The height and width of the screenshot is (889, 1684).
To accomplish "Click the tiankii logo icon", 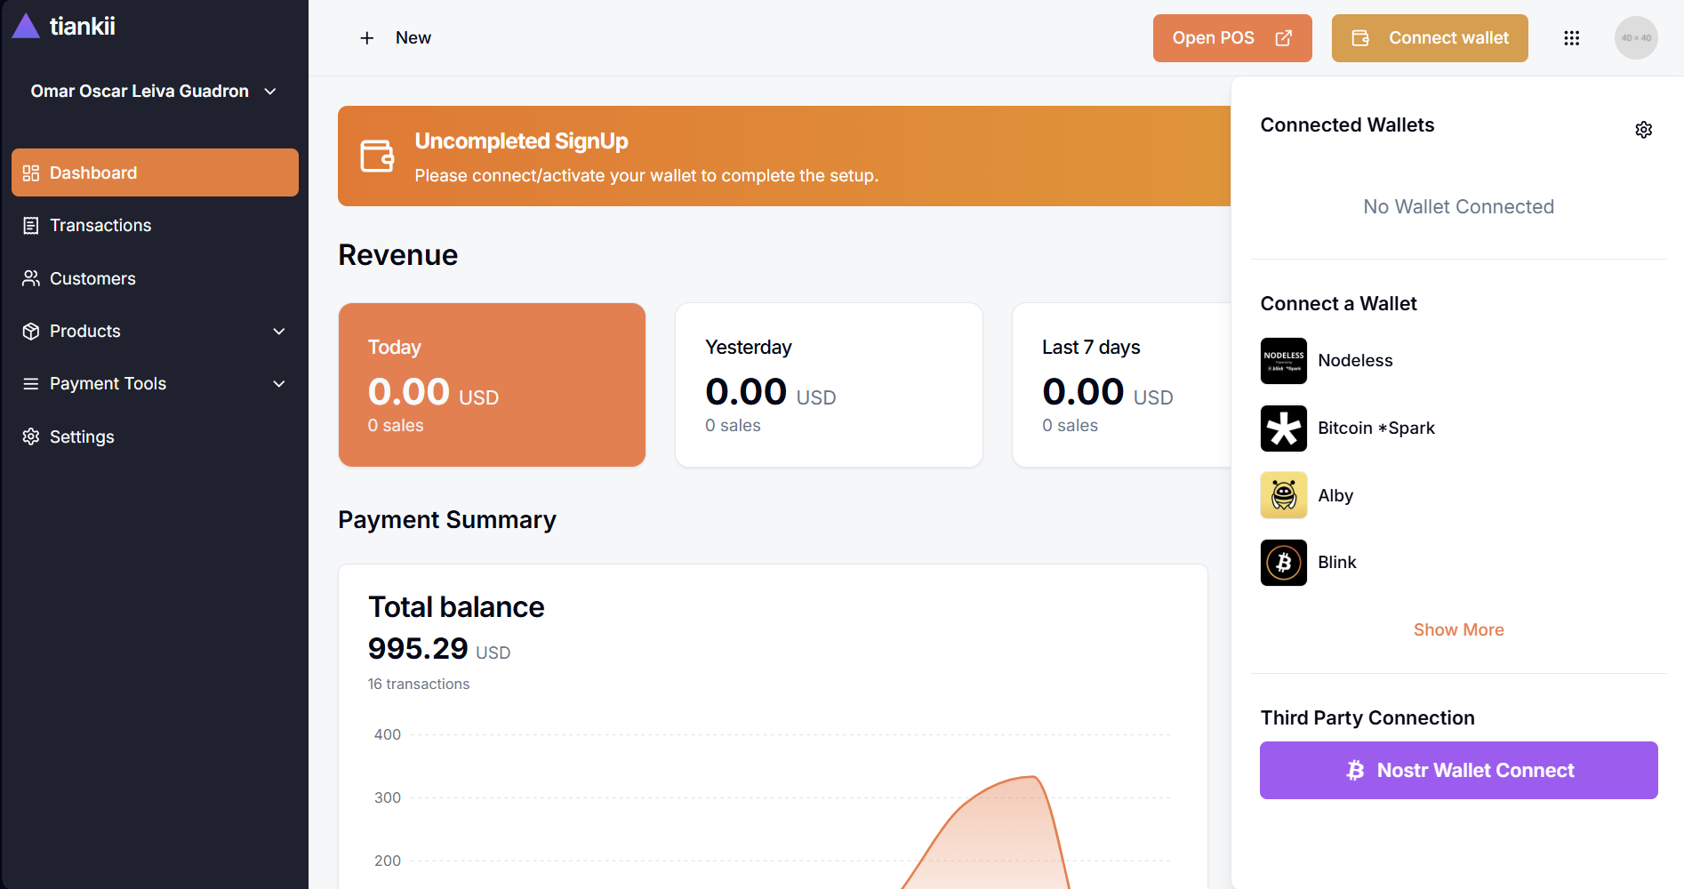I will [x=27, y=27].
